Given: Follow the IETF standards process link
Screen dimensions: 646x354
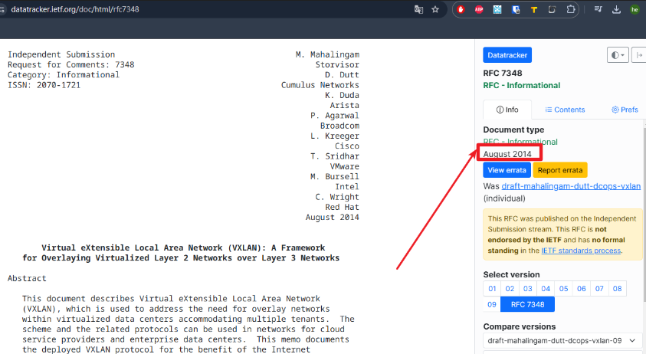Looking at the screenshot, I should pyautogui.click(x=581, y=251).
